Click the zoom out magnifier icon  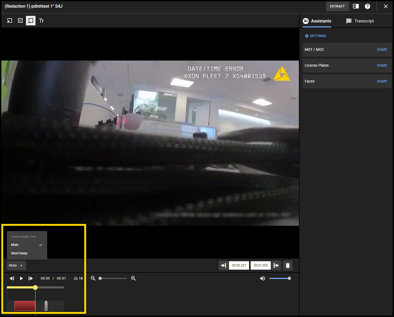pyautogui.click(x=93, y=278)
